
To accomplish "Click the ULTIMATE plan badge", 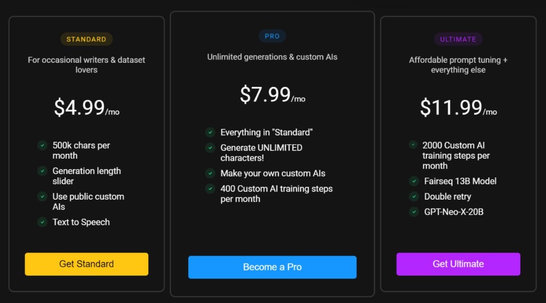I will point(458,39).
